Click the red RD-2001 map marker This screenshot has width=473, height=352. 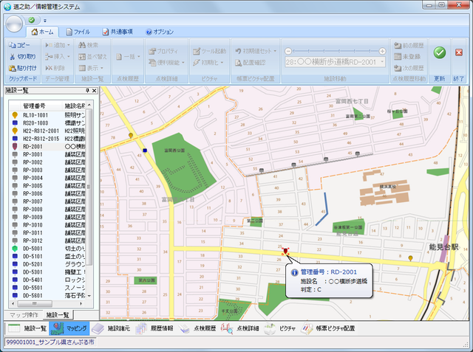(x=285, y=252)
